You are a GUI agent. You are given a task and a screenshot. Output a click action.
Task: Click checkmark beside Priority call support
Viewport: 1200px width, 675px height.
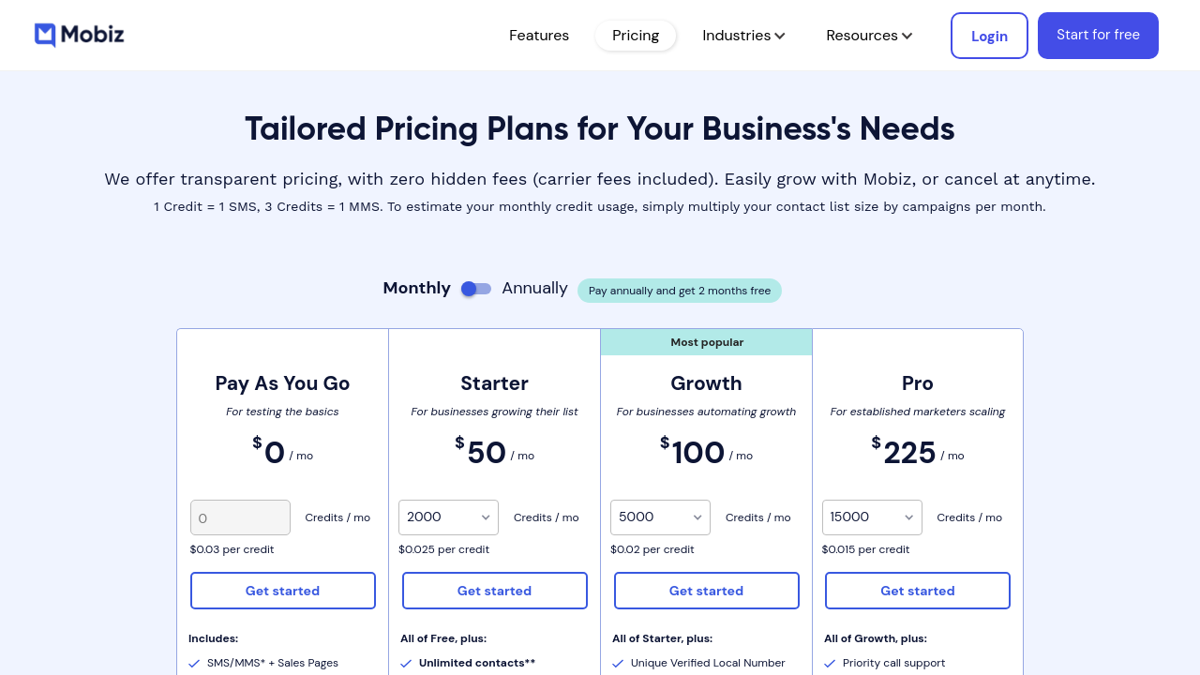click(x=830, y=664)
